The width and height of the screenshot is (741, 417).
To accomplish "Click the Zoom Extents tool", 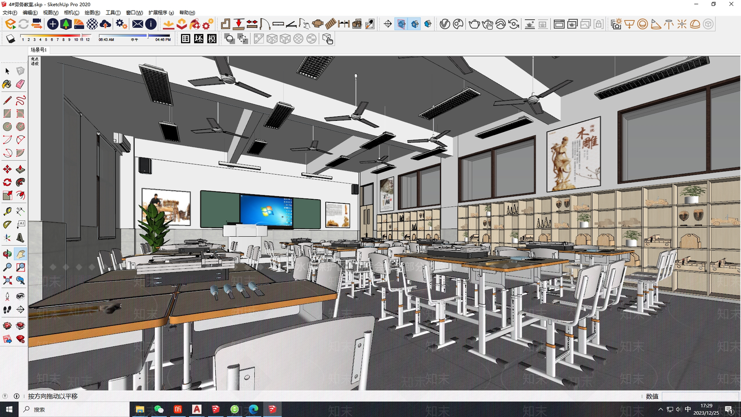I will [x=7, y=280].
